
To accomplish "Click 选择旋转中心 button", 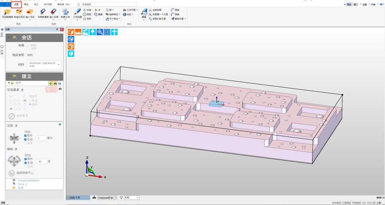I will [21, 173].
